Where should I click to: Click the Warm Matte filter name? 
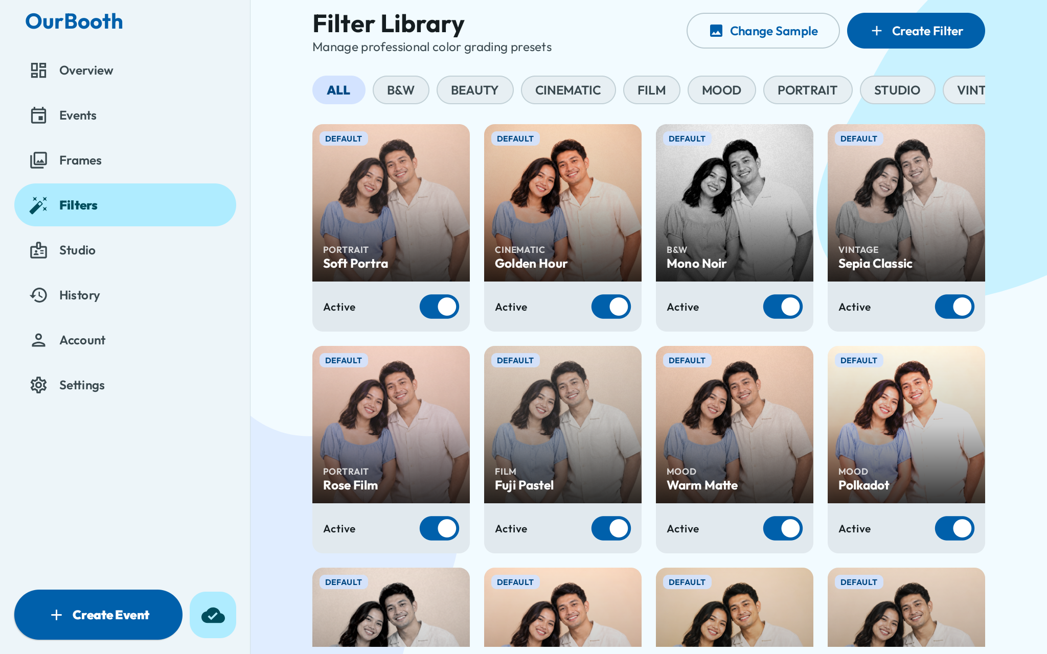tap(702, 485)
